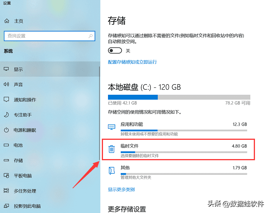The image size is (270, 213).
Task: Open Tablet mode settings
Action: coord(22,176)
